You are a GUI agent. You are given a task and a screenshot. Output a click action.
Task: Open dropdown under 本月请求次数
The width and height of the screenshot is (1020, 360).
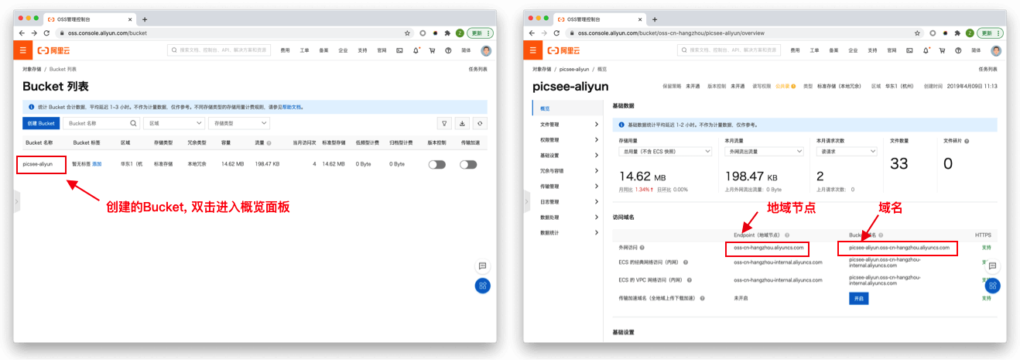pyautogui.click(x=846, y=152)
